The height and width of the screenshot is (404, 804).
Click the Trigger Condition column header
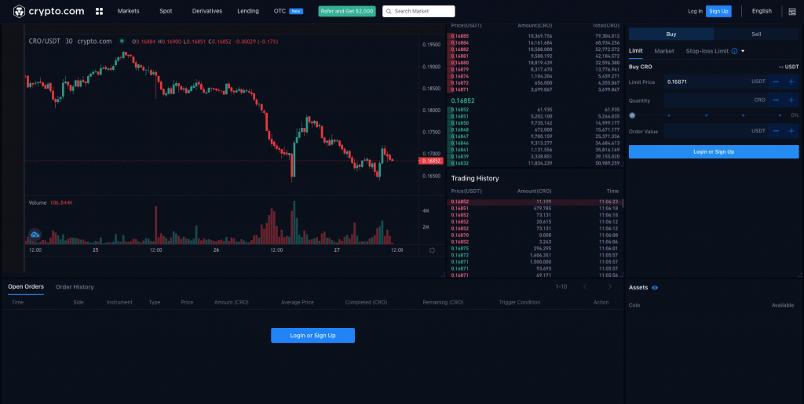(520, 302)
